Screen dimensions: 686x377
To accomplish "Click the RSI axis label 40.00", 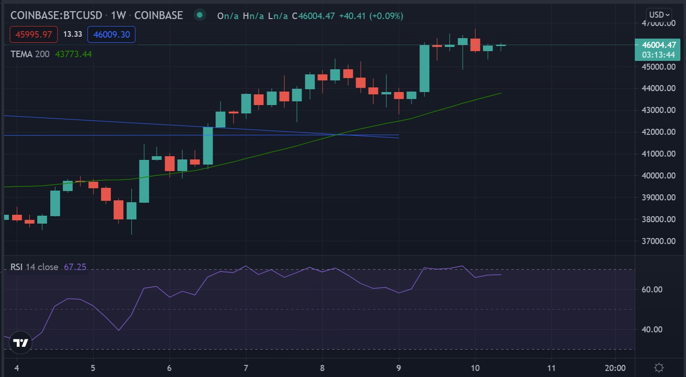I will click(652, 330).
